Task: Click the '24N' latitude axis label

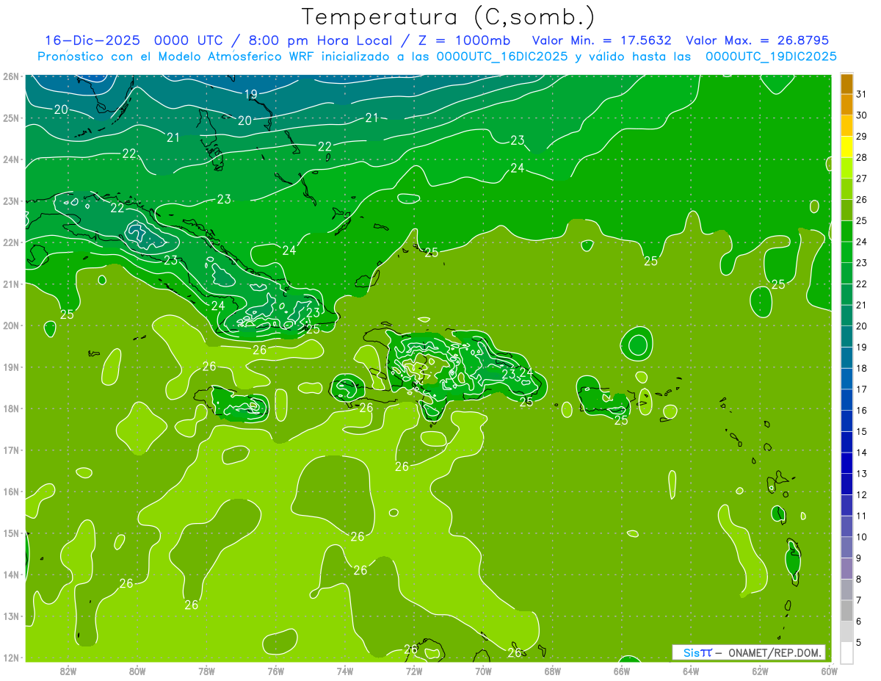Action: point(10,159)
